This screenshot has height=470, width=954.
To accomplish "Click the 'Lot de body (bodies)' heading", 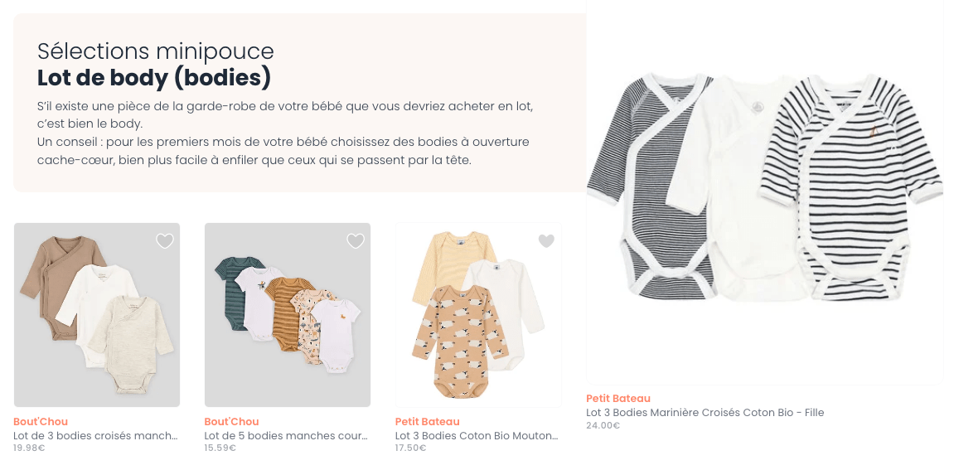I will coord(154,78).
